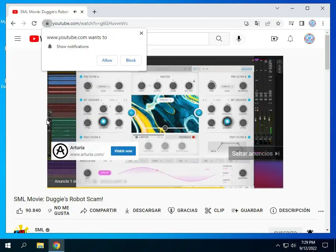Click Watch now on Arturia ad
The width and height of the screenshot is (336, 252).
(x=123, y=151)
